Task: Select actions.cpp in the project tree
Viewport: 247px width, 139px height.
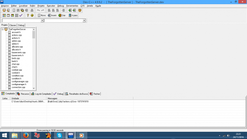Action: pyautogui.click(x=17, y=35)
